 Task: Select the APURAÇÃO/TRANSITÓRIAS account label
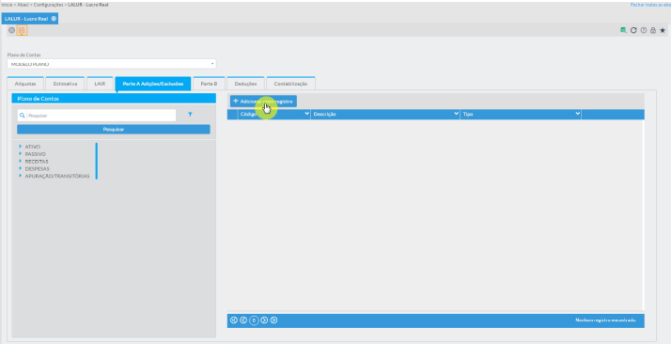[x=57, y=176]
